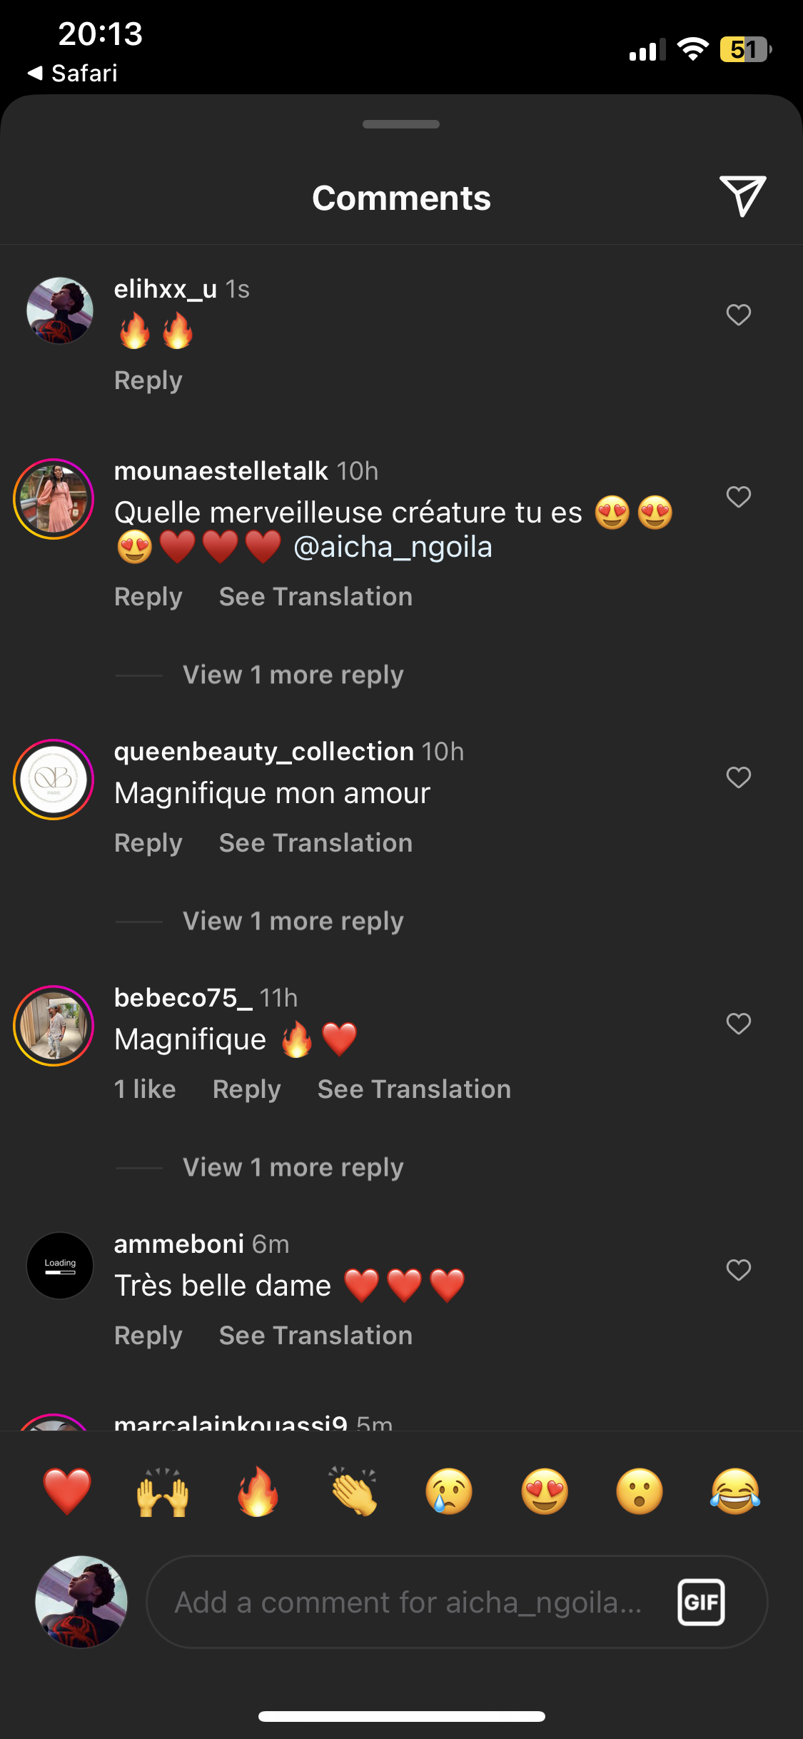Image resolution: width=803 pixels, height=1739 pixels.
Task: Insert the red heart quick emoji
Action: (67, 1491)
